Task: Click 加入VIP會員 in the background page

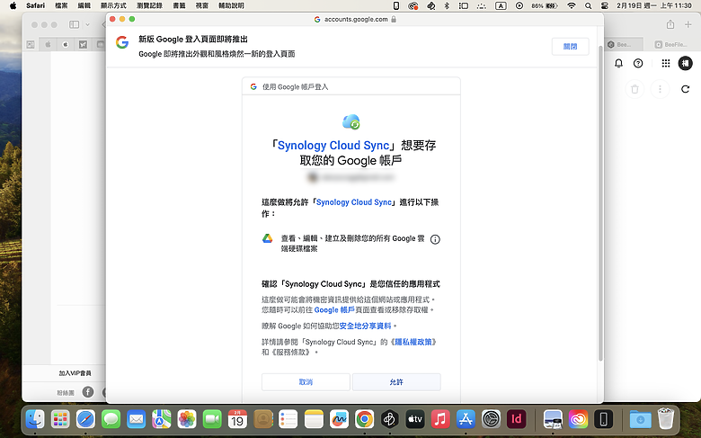Action: [x=75, y=373]
